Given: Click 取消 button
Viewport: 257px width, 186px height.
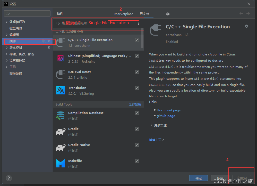Looking at the screenshot, I should (220, 178).
